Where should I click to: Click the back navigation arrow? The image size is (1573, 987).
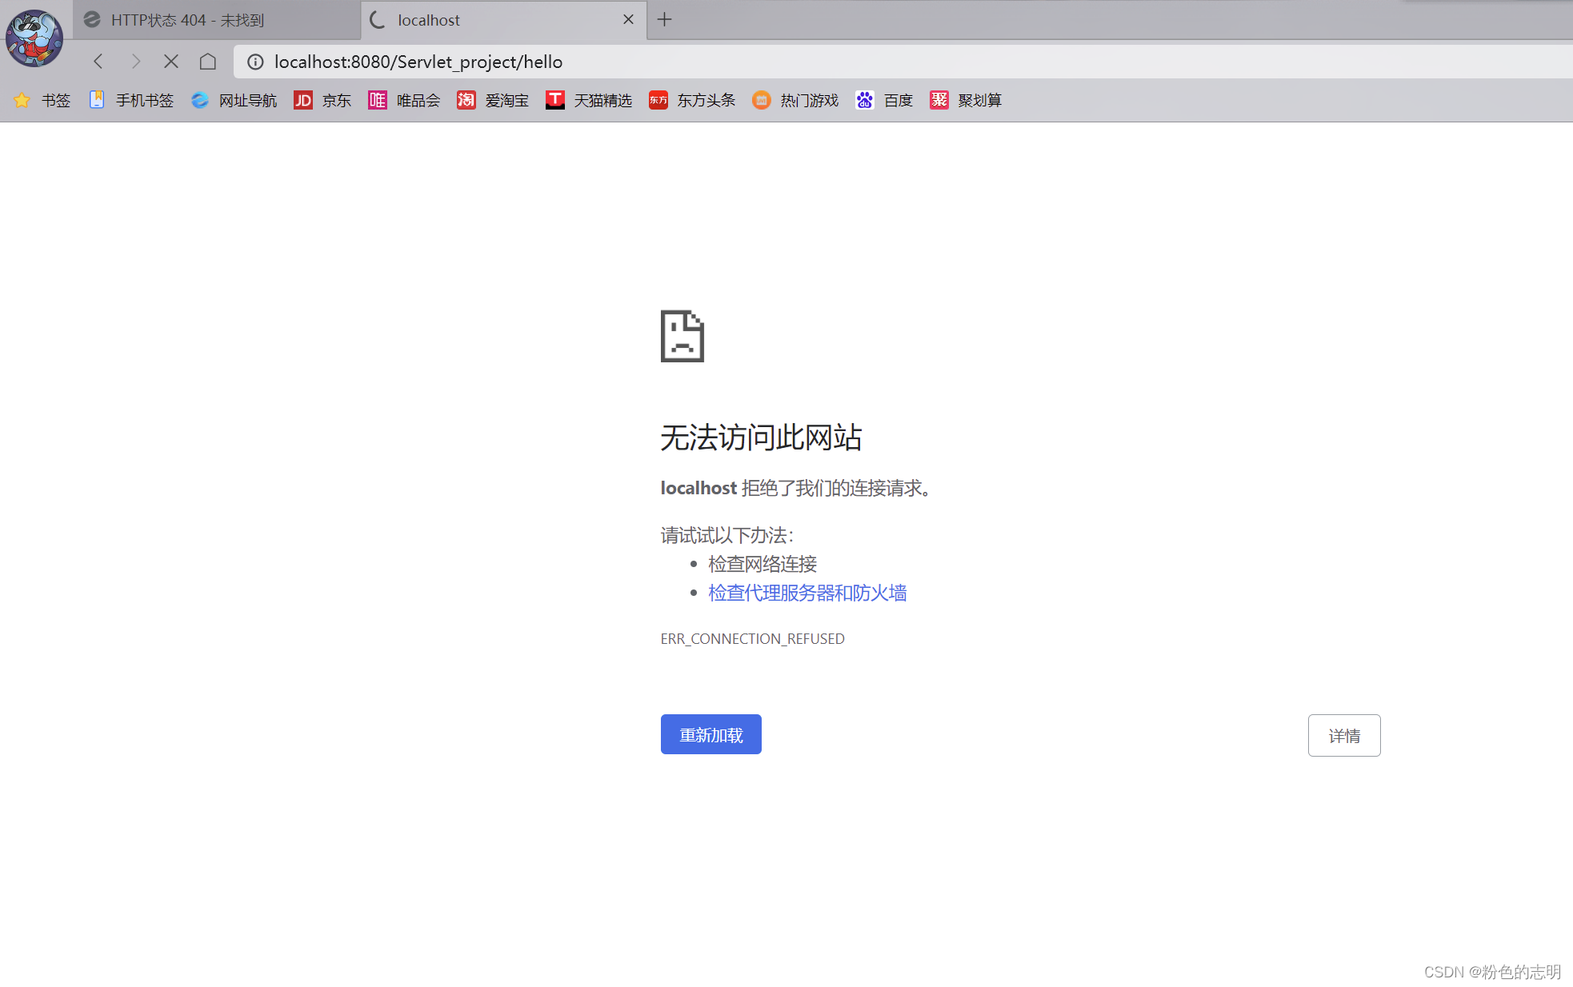[98, 62]
